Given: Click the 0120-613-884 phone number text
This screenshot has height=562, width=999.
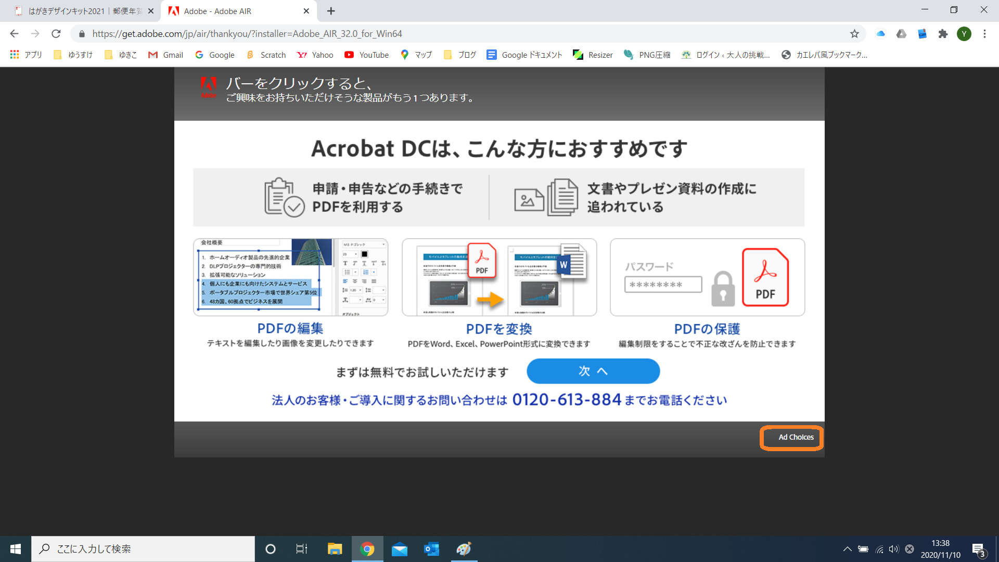Looking at the screenshot, I should click(567, 400).
